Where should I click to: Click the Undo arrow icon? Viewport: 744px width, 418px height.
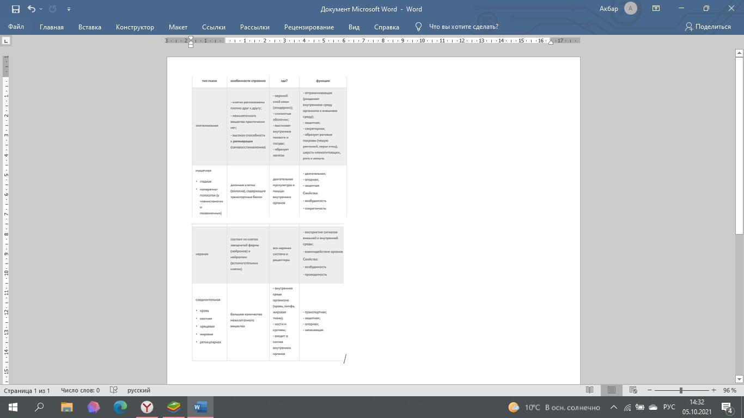point(32,9)
